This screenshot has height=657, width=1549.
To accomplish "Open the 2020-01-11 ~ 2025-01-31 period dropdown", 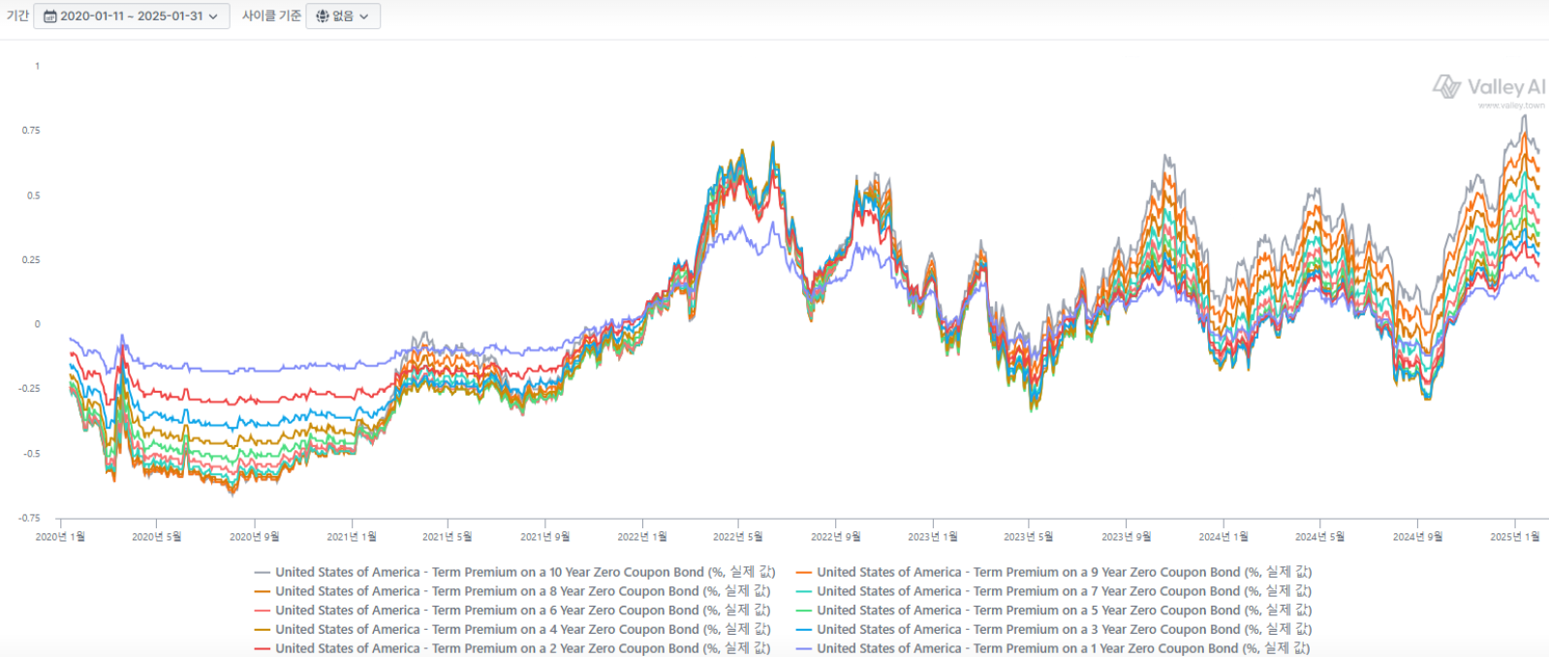I will tap(131, 16).
